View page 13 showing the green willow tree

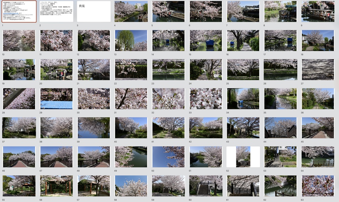click(131, 40)
